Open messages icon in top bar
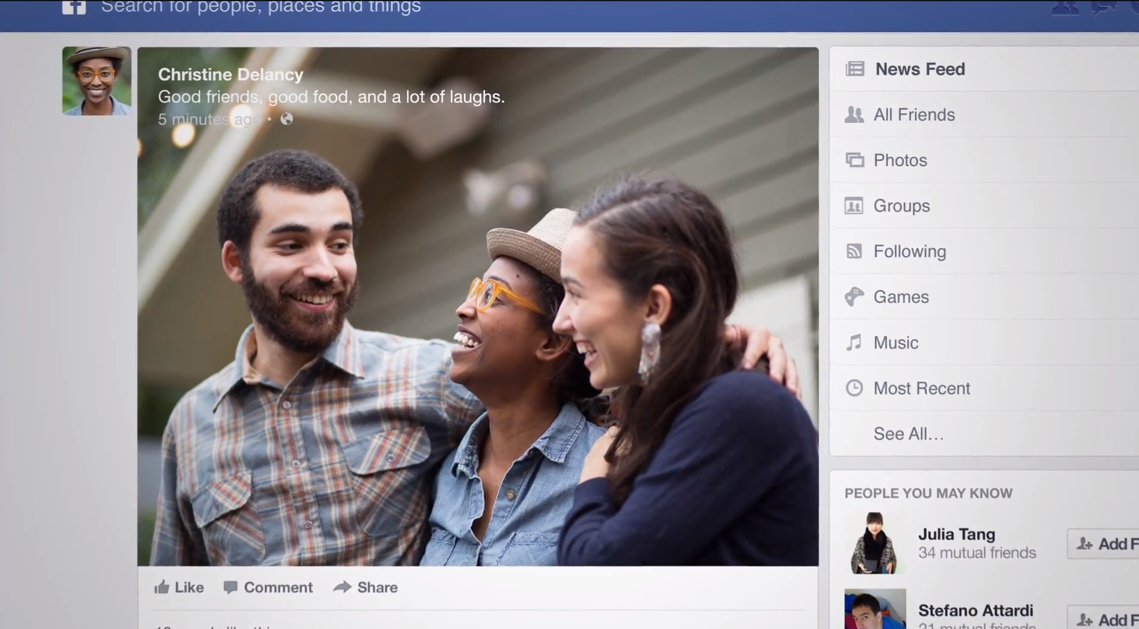1139x629 pixels. [x=1103, y=7]
